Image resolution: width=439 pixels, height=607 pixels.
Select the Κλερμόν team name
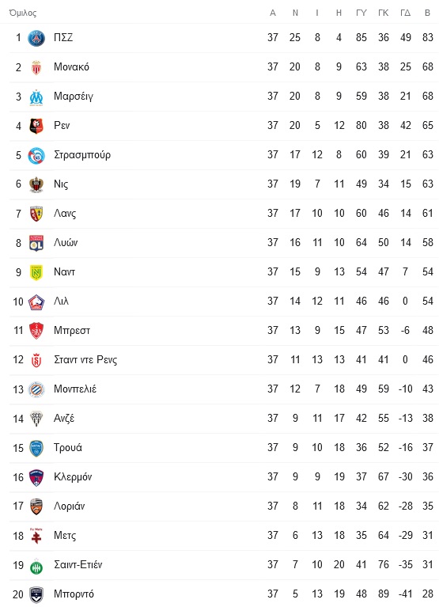click(73, 477)
